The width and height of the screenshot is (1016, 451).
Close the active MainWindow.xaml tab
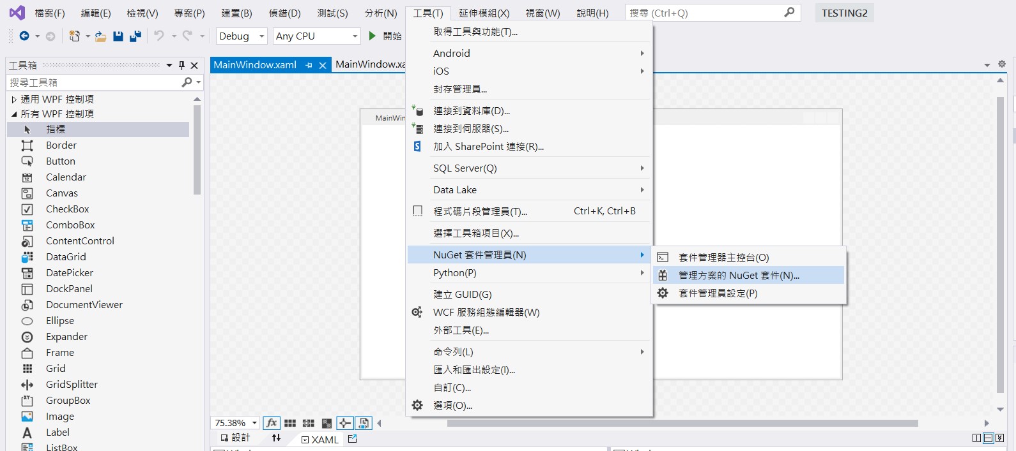point(323,65)
